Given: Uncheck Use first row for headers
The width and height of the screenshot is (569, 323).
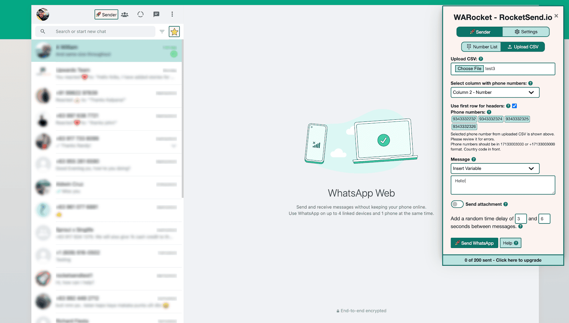Looking at the screenshot, I should [514, 106].
